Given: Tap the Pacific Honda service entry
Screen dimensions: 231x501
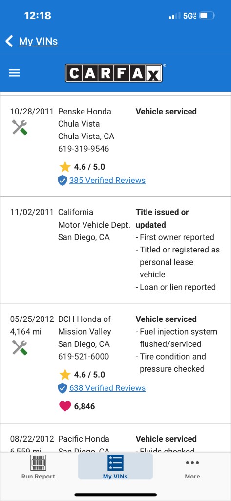Looking at the screenshot, I should pos(115,437).
